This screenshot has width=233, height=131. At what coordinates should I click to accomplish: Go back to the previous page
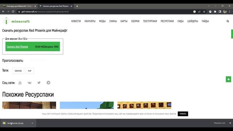(x=3, y=12)
